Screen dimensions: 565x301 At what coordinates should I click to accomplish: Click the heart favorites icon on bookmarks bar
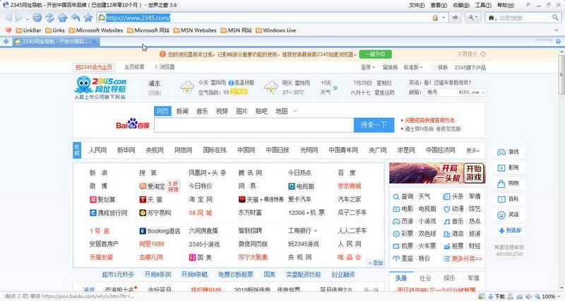click(x=8, y=30)
